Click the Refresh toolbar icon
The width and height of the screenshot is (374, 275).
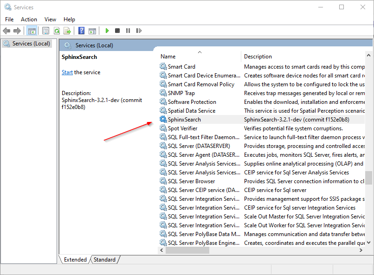click(x=57, y=31)
